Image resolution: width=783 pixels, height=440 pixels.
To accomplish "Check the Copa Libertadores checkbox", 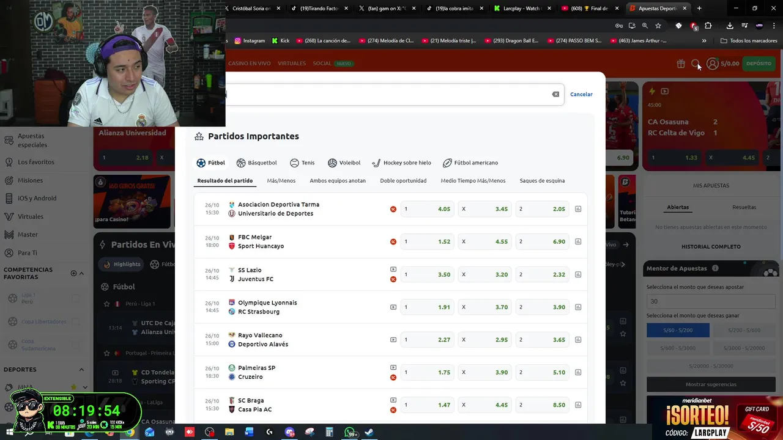I will tap(76, 321).
